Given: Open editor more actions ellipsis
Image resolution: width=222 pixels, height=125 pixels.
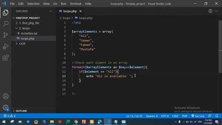Looking at the screenshot, I should click(x=216, y=11).
